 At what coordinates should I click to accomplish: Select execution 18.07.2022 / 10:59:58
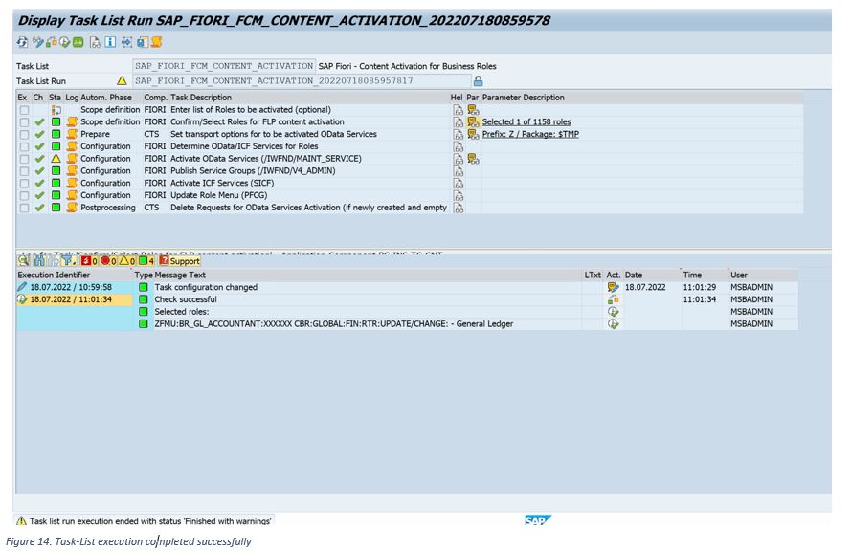71,287
